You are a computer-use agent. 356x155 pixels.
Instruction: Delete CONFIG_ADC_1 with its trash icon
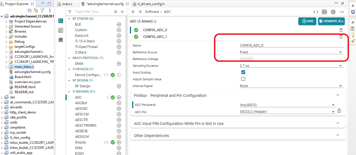pos(341,37)
